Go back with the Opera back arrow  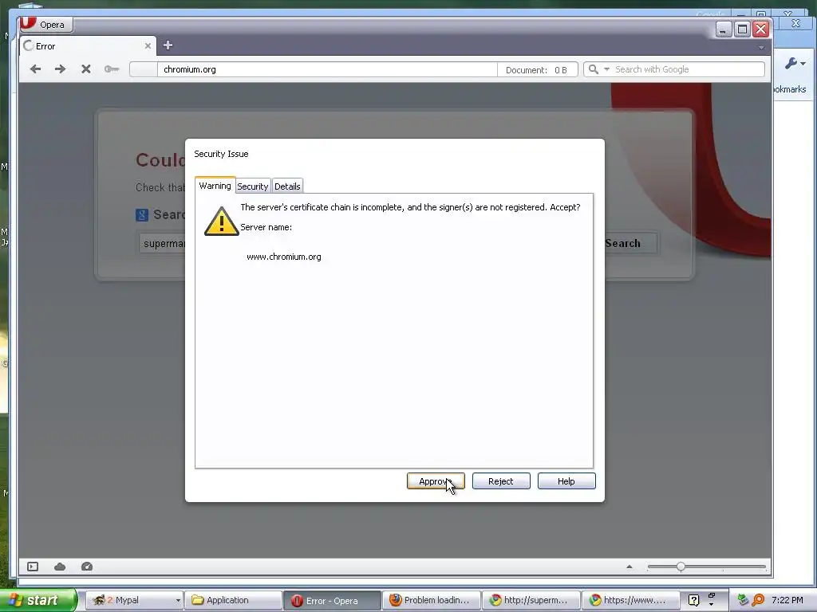[35, 69]
